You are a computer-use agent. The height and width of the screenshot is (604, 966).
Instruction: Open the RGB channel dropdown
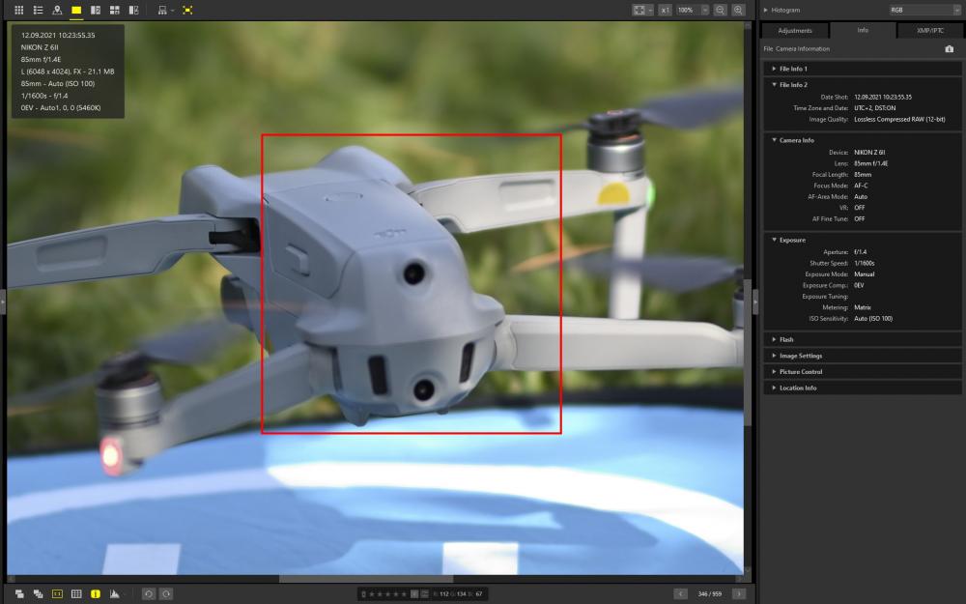924,10
